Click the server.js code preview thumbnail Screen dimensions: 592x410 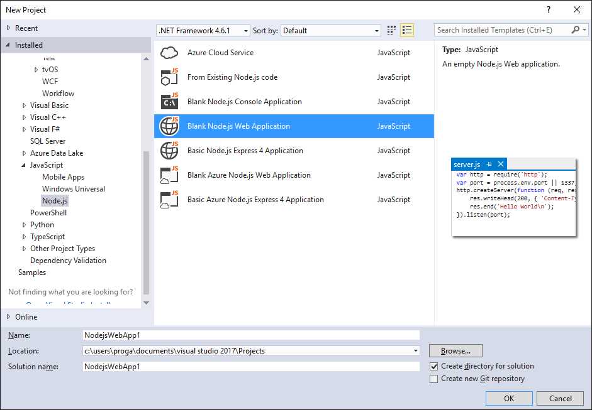pyautogui.click(x=513, y=197)
